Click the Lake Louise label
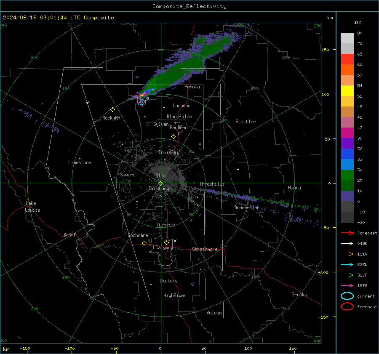This screenshot has width=379, height=354. pos(32,207)
